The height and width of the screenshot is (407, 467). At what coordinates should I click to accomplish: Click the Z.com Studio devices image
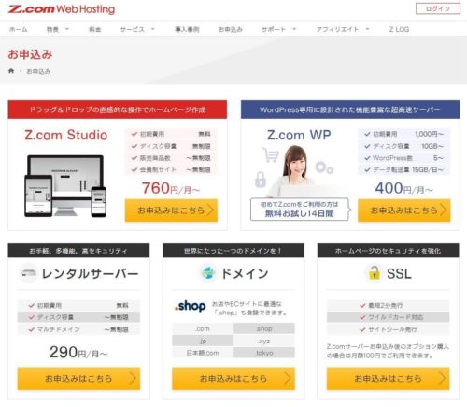(x=65, y=186)
